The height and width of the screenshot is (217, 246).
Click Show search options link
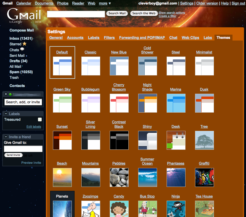[172, 13]
